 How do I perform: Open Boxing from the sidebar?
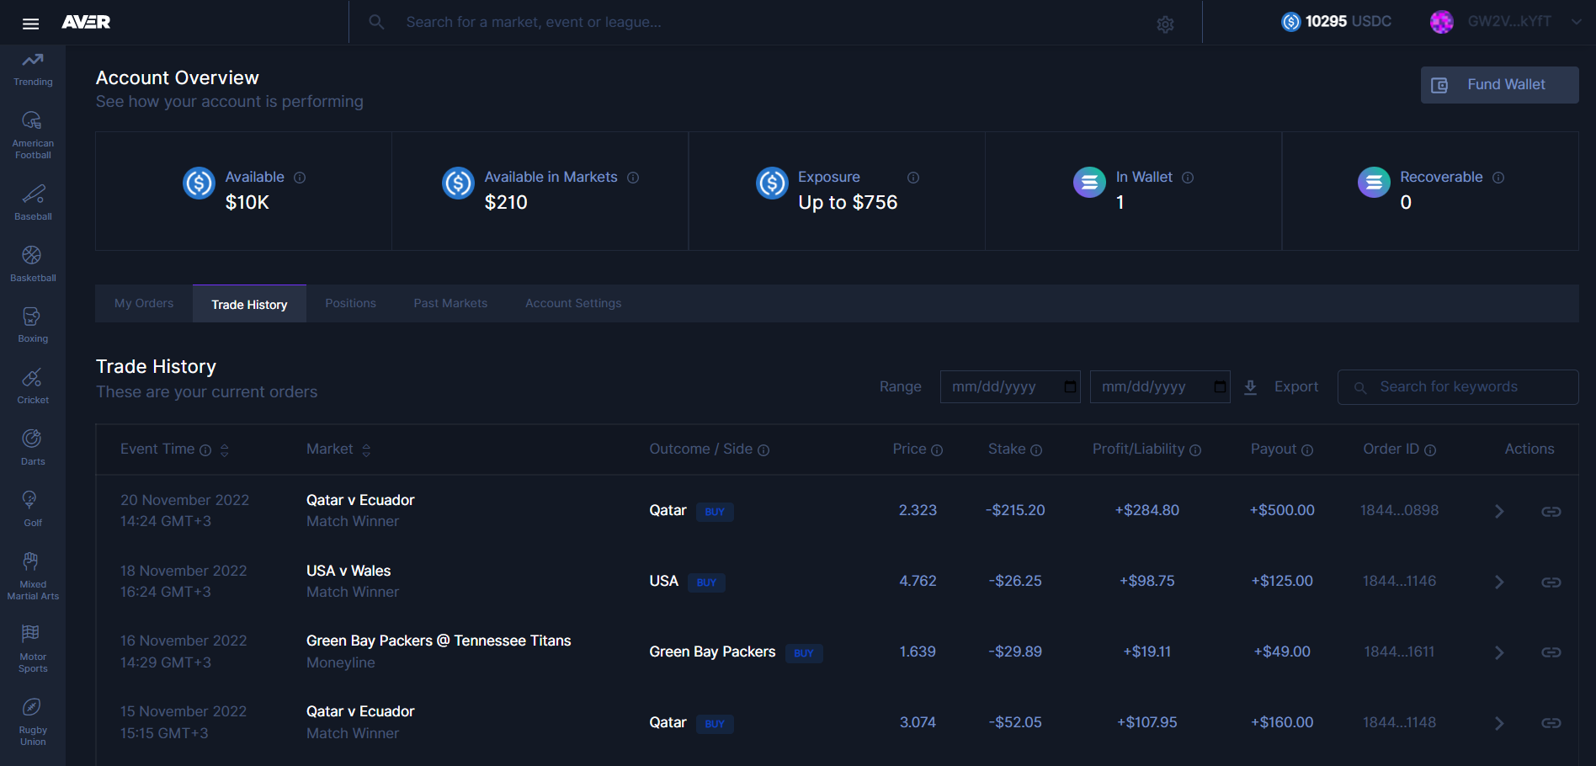coord(33,325)
